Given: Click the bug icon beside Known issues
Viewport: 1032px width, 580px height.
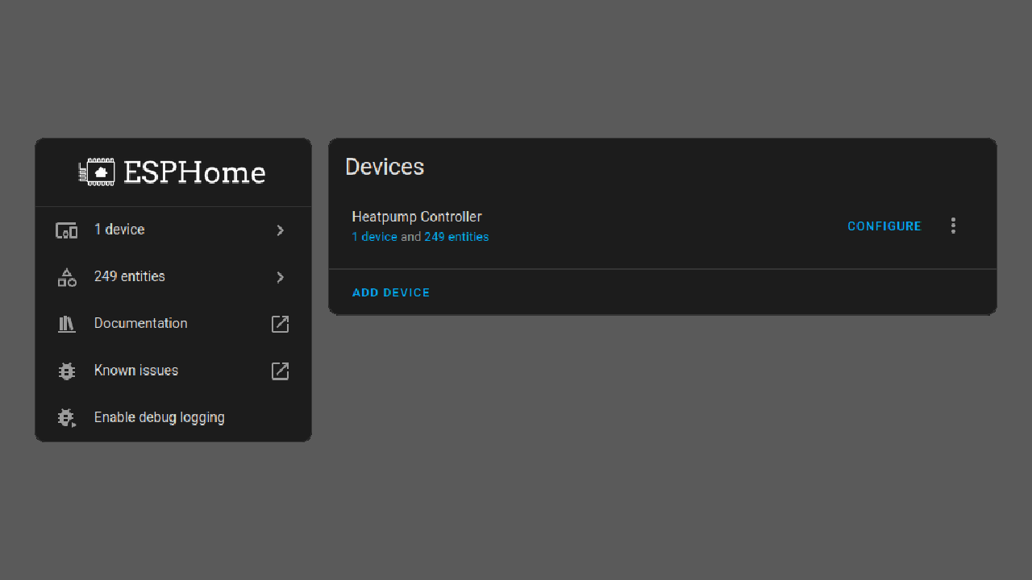Looking at the screenshot, I should pos(66,371).
